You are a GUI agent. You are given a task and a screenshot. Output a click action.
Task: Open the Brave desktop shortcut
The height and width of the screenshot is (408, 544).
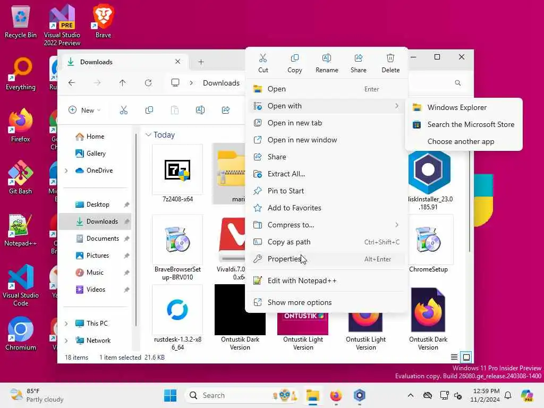104,21
